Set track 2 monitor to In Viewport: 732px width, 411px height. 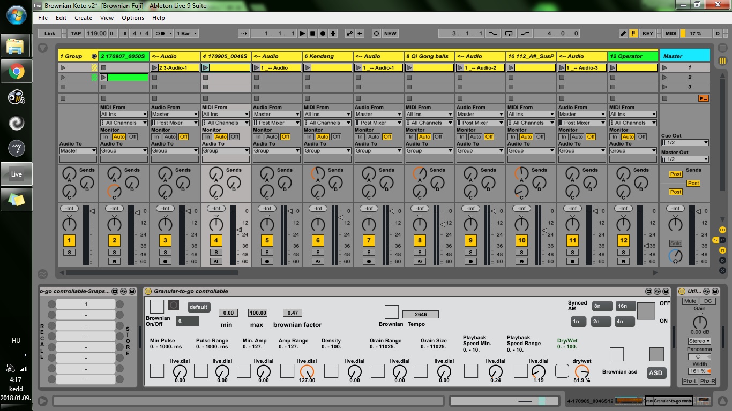point(105,136)
